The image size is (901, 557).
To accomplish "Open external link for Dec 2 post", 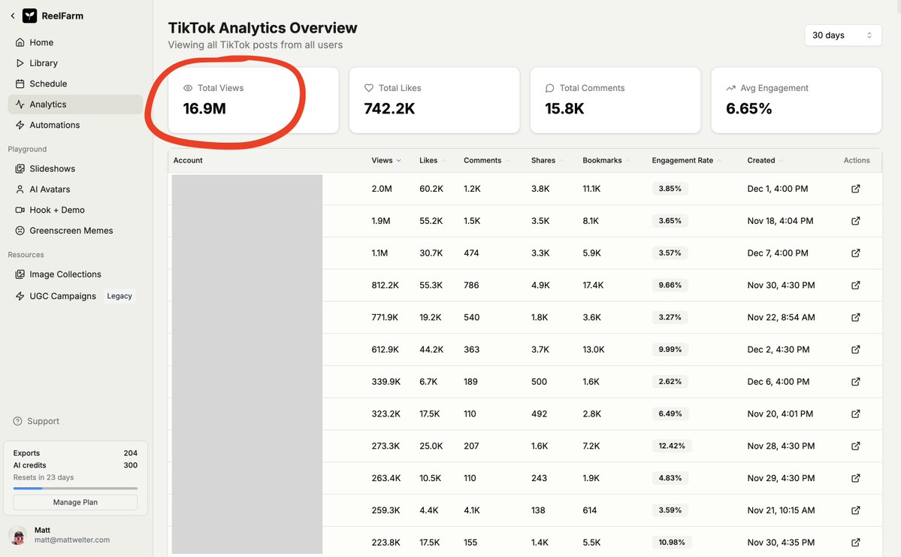I will point(855,350).
